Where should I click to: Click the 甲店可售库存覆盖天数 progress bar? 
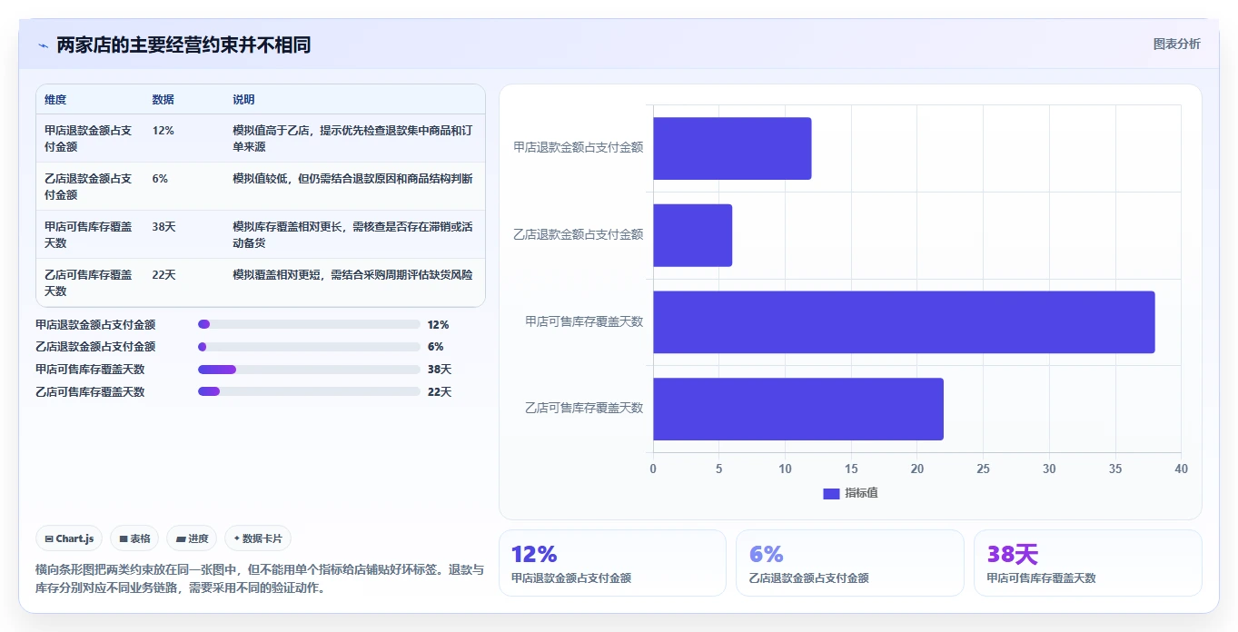(309, 370)
